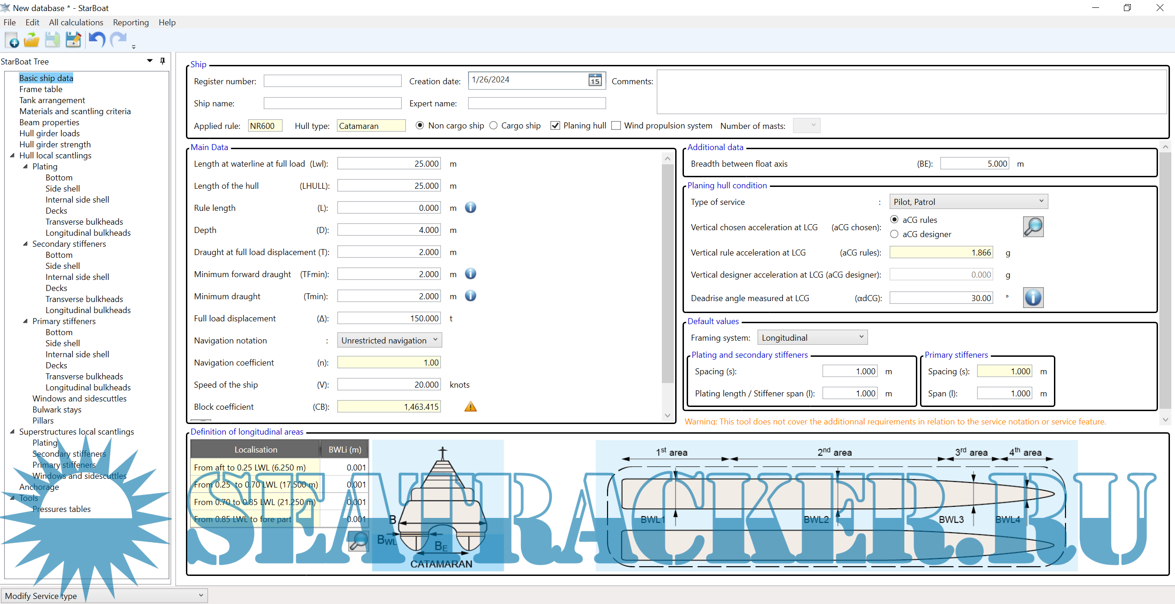This screenshot has height=604, width=1175.
Task: Enable the Wind propulsion system checkbox
Action: pyautogui.click(x=616, y=125)
